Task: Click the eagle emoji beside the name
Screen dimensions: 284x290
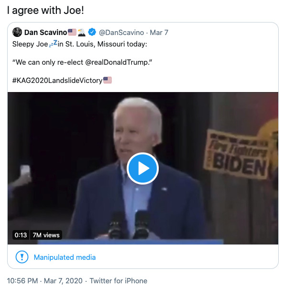Action: click(81, 33)
